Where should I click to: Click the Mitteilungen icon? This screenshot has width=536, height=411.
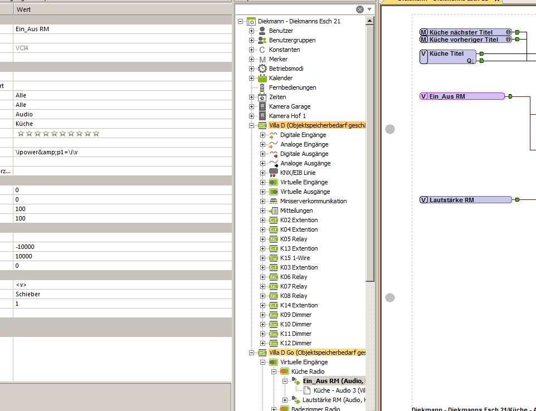click(274, 211)
